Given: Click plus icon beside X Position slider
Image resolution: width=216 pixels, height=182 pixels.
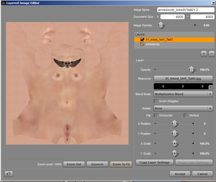Looking at the screenshot, I should pos(193,123).
